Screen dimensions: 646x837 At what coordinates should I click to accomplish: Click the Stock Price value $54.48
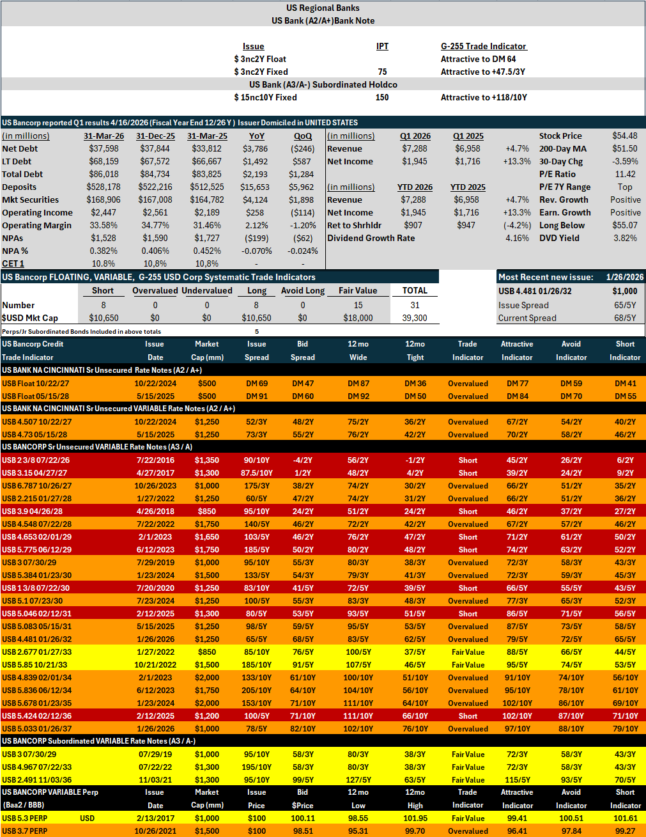tap(624, 136)
